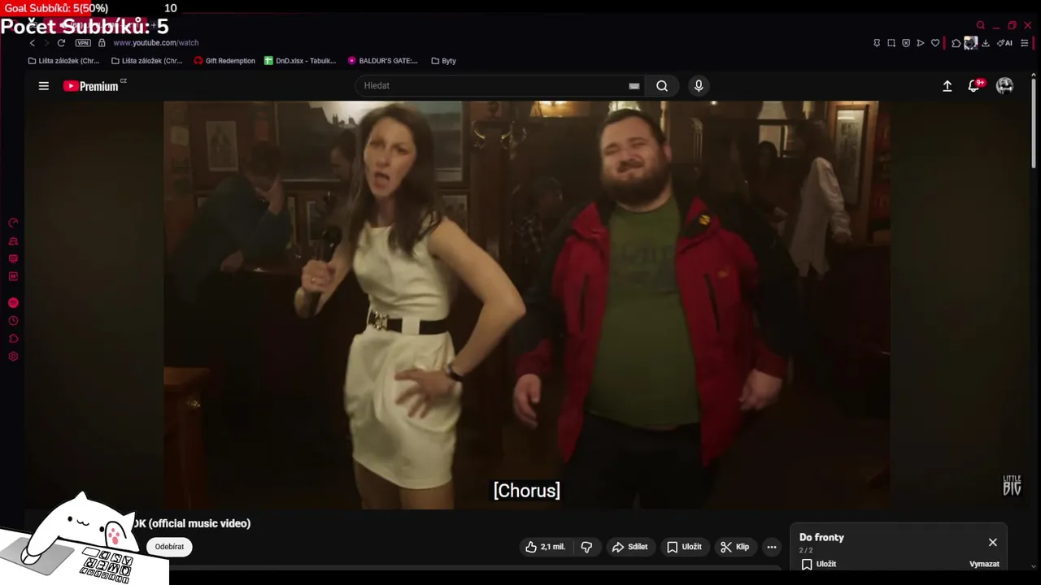
Task: Open the Spotify-like player sidebar icon
Action: (x=13, y=303)
